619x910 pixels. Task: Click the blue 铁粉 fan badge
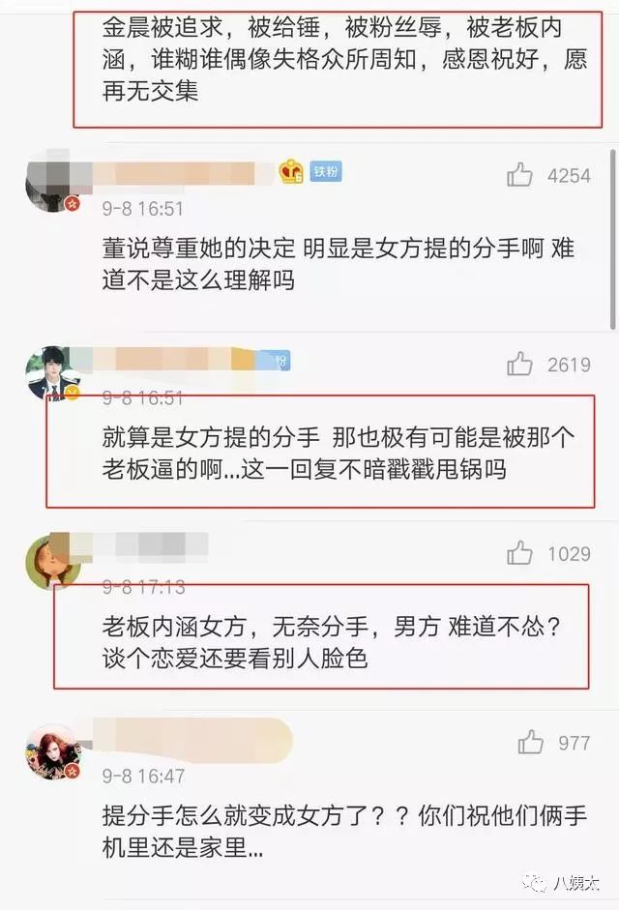tap(325, 171)
